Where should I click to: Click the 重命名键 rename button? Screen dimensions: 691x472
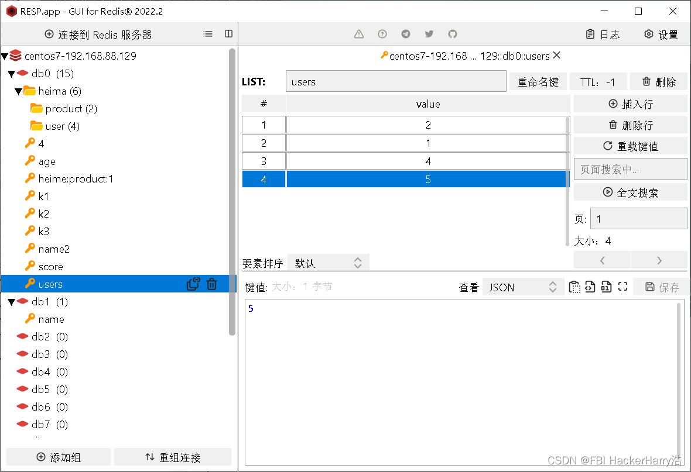point(538,81)
